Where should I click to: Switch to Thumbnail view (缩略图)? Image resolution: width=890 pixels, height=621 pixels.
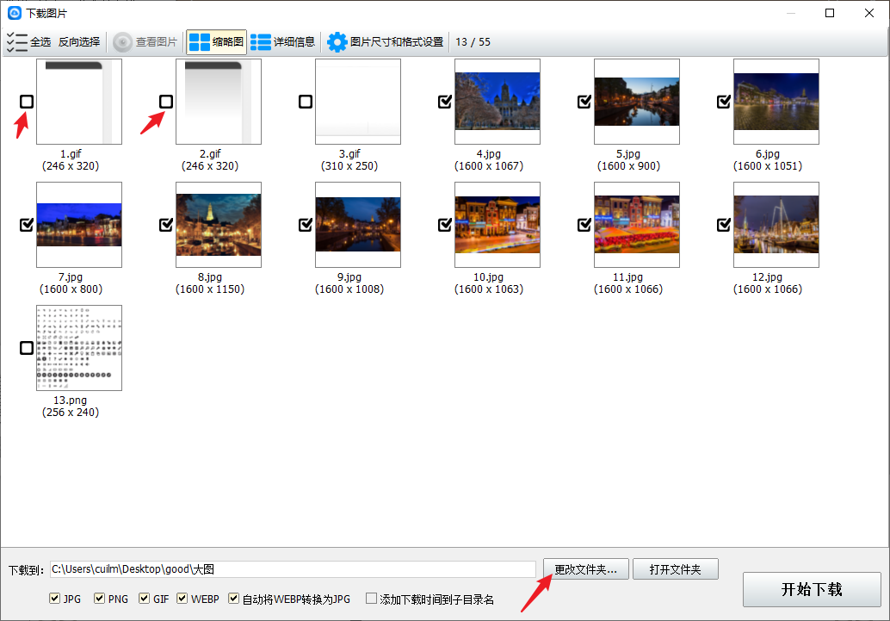[216, 42]
